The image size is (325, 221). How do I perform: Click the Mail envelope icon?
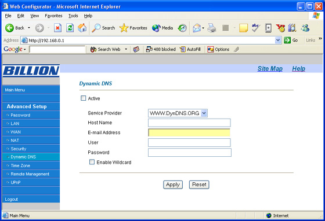(x=197, y=28)
